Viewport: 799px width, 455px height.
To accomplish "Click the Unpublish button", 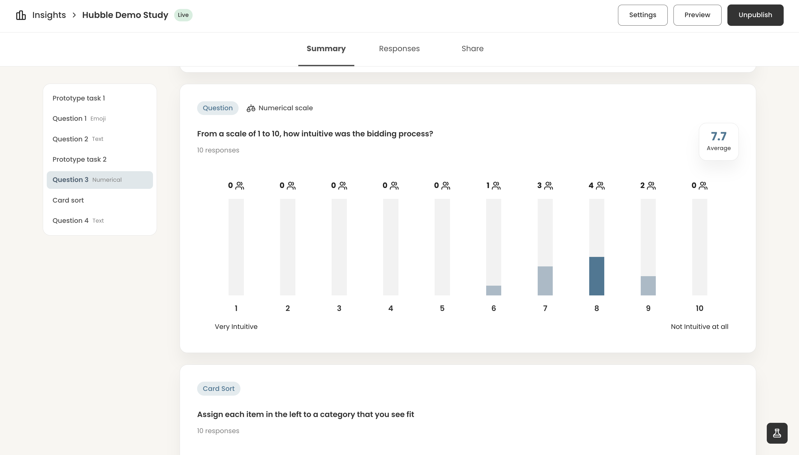I will pyautogui.click(x=755, y=15).
